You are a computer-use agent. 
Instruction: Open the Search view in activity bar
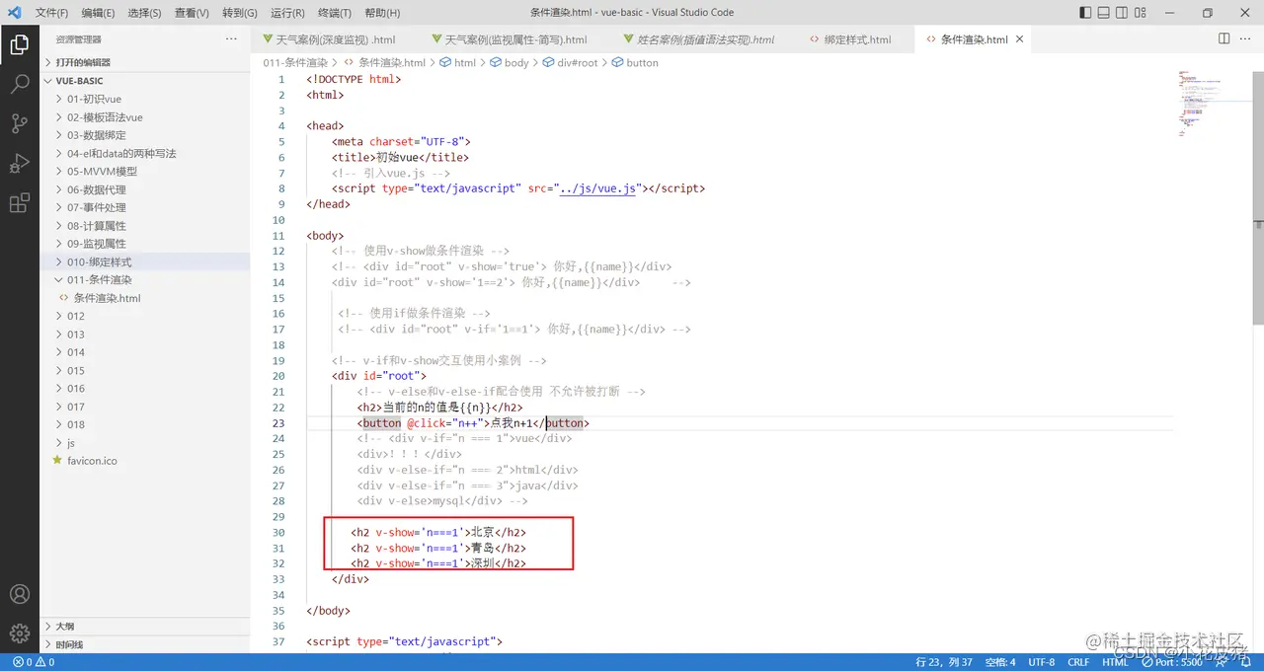pos(19,84)
